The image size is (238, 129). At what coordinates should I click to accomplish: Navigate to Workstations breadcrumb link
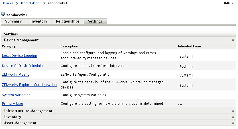[30, 3]
